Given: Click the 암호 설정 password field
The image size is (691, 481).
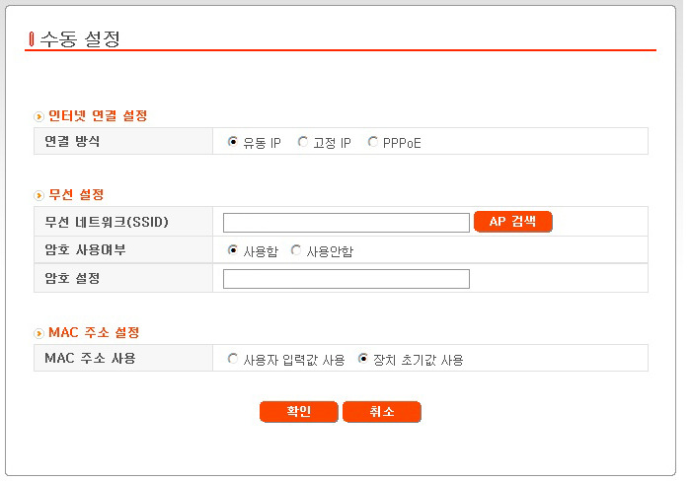Looking at the screenshot, I should pyautogui.click(x=345, y=279).
